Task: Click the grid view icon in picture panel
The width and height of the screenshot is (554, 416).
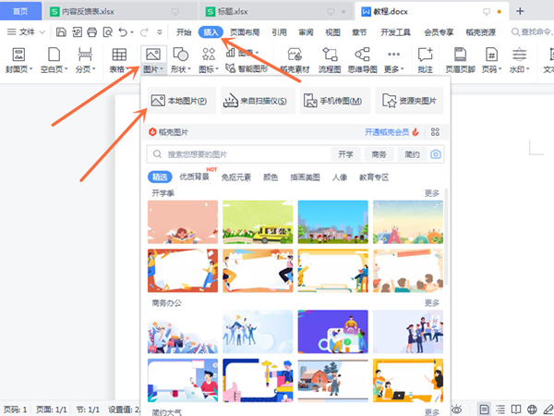Action: point(435,132)
